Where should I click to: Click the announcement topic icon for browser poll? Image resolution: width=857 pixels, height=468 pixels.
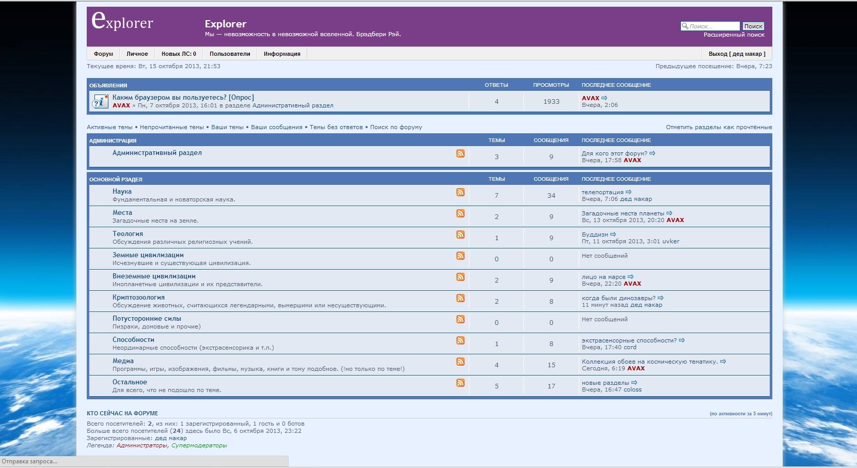click(x=100, y=101)
